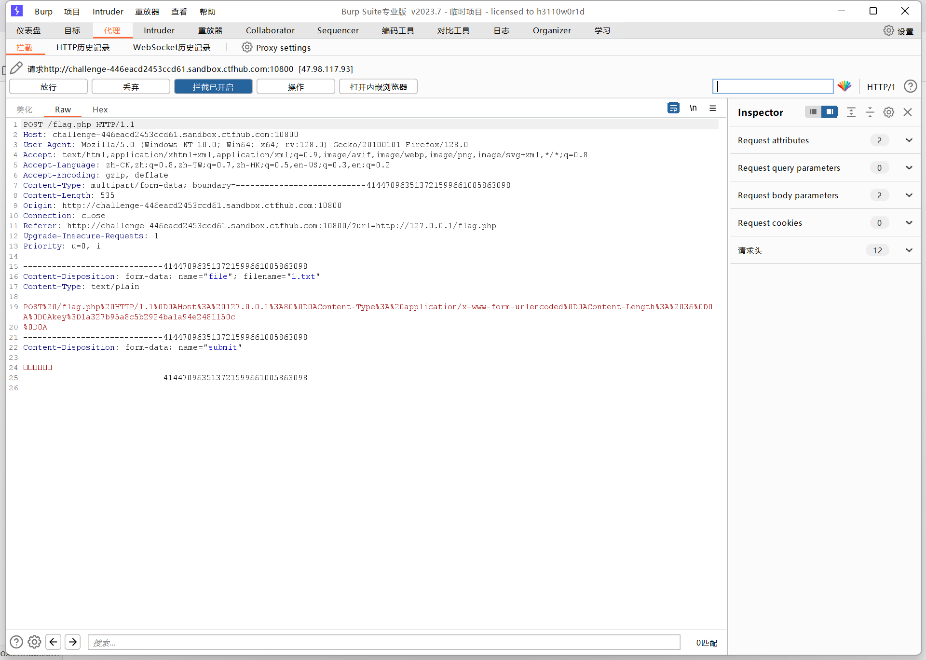The width and height of the screenshot is (926, 660).
Task: Click the filename="1.txt" Content-Disposition line
Action: tap(172, 276)
